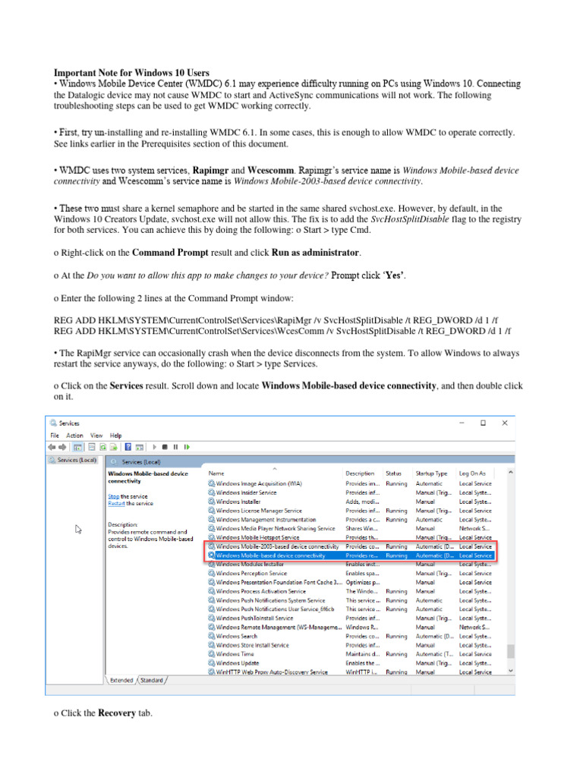Click the Show/Hide Action Pane toolbar icon
583x777 pixels.
(x=140, y=447)
